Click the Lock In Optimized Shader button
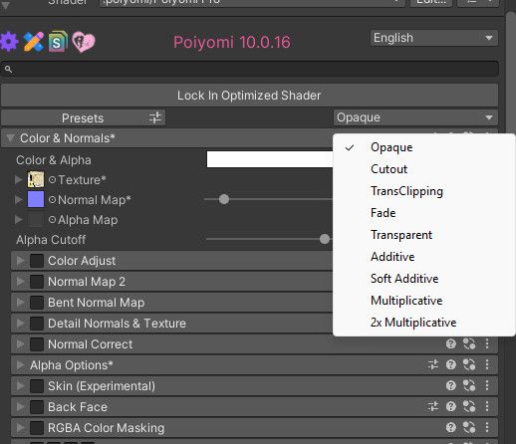The width and height of the screenshot is (516, 444). pos(249,96)
